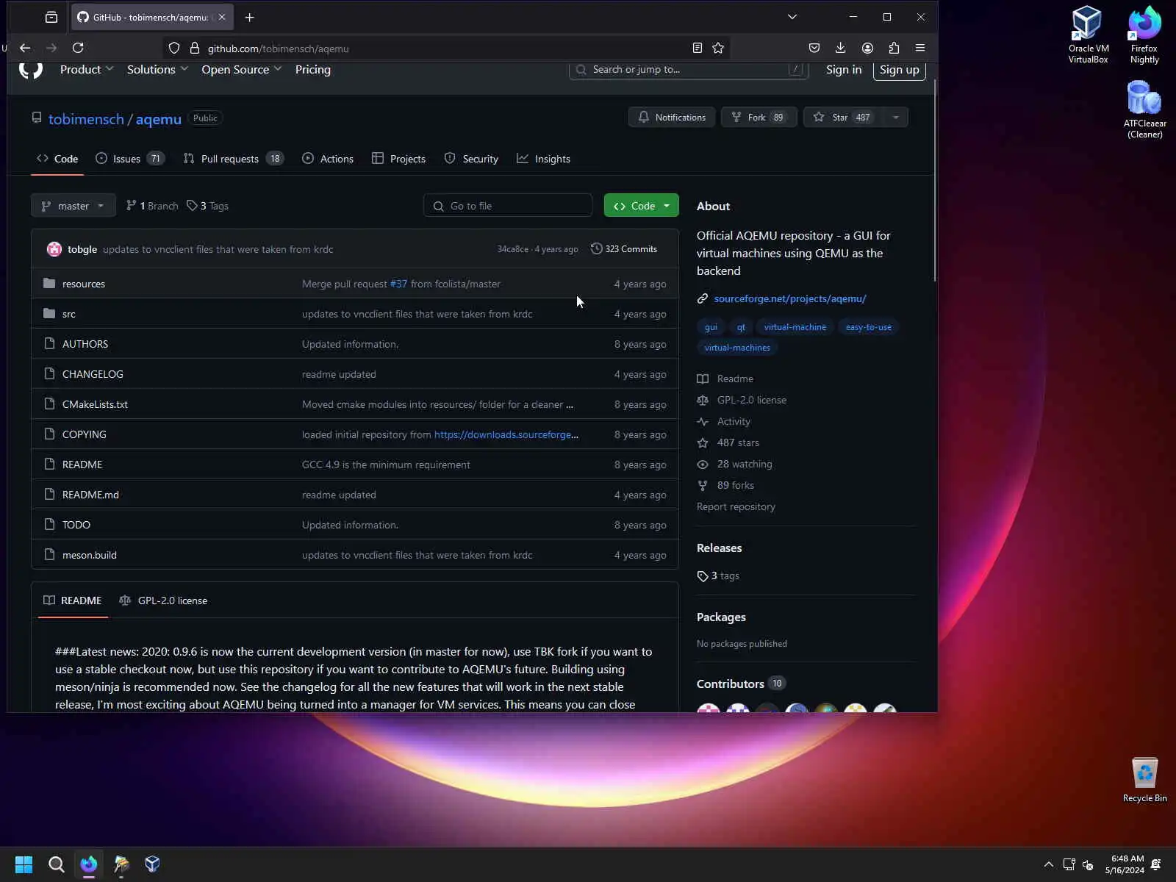The height and width of the screenshot is (882, 1176).
Task: Open the CHANGELOG file
Action: [x=93, y=374]
